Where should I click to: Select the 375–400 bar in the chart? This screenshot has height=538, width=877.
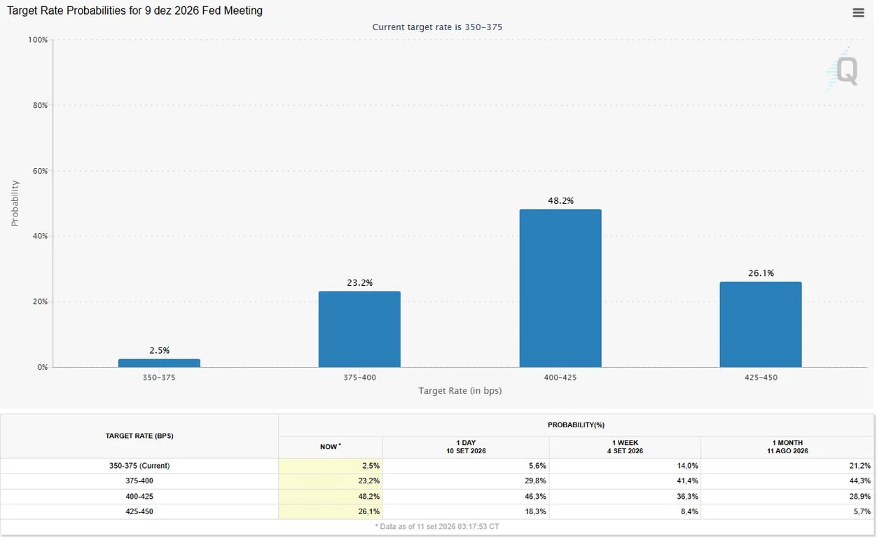pos(359,329)
